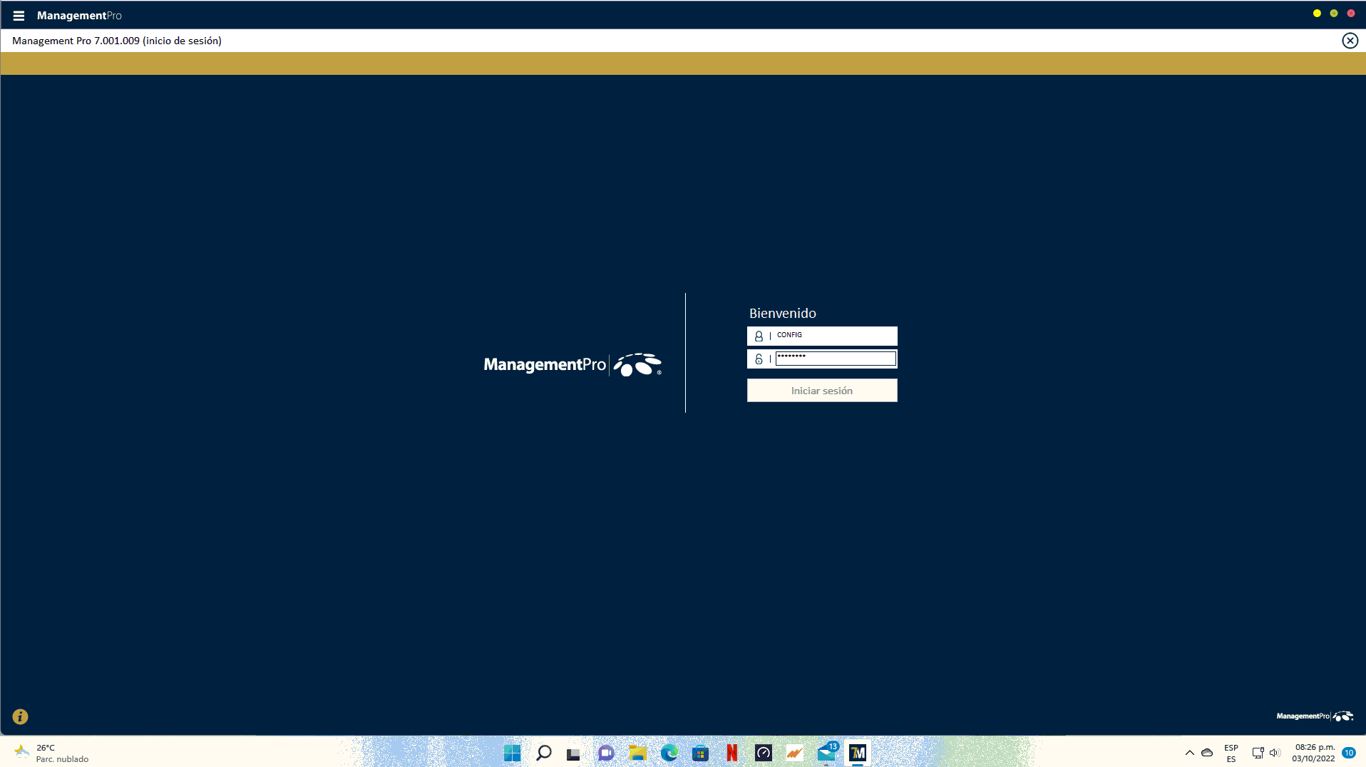Screen dimensions: 1366x767
Task: Open the hamburger menu in title bar
Action: (x=19, y=16)
